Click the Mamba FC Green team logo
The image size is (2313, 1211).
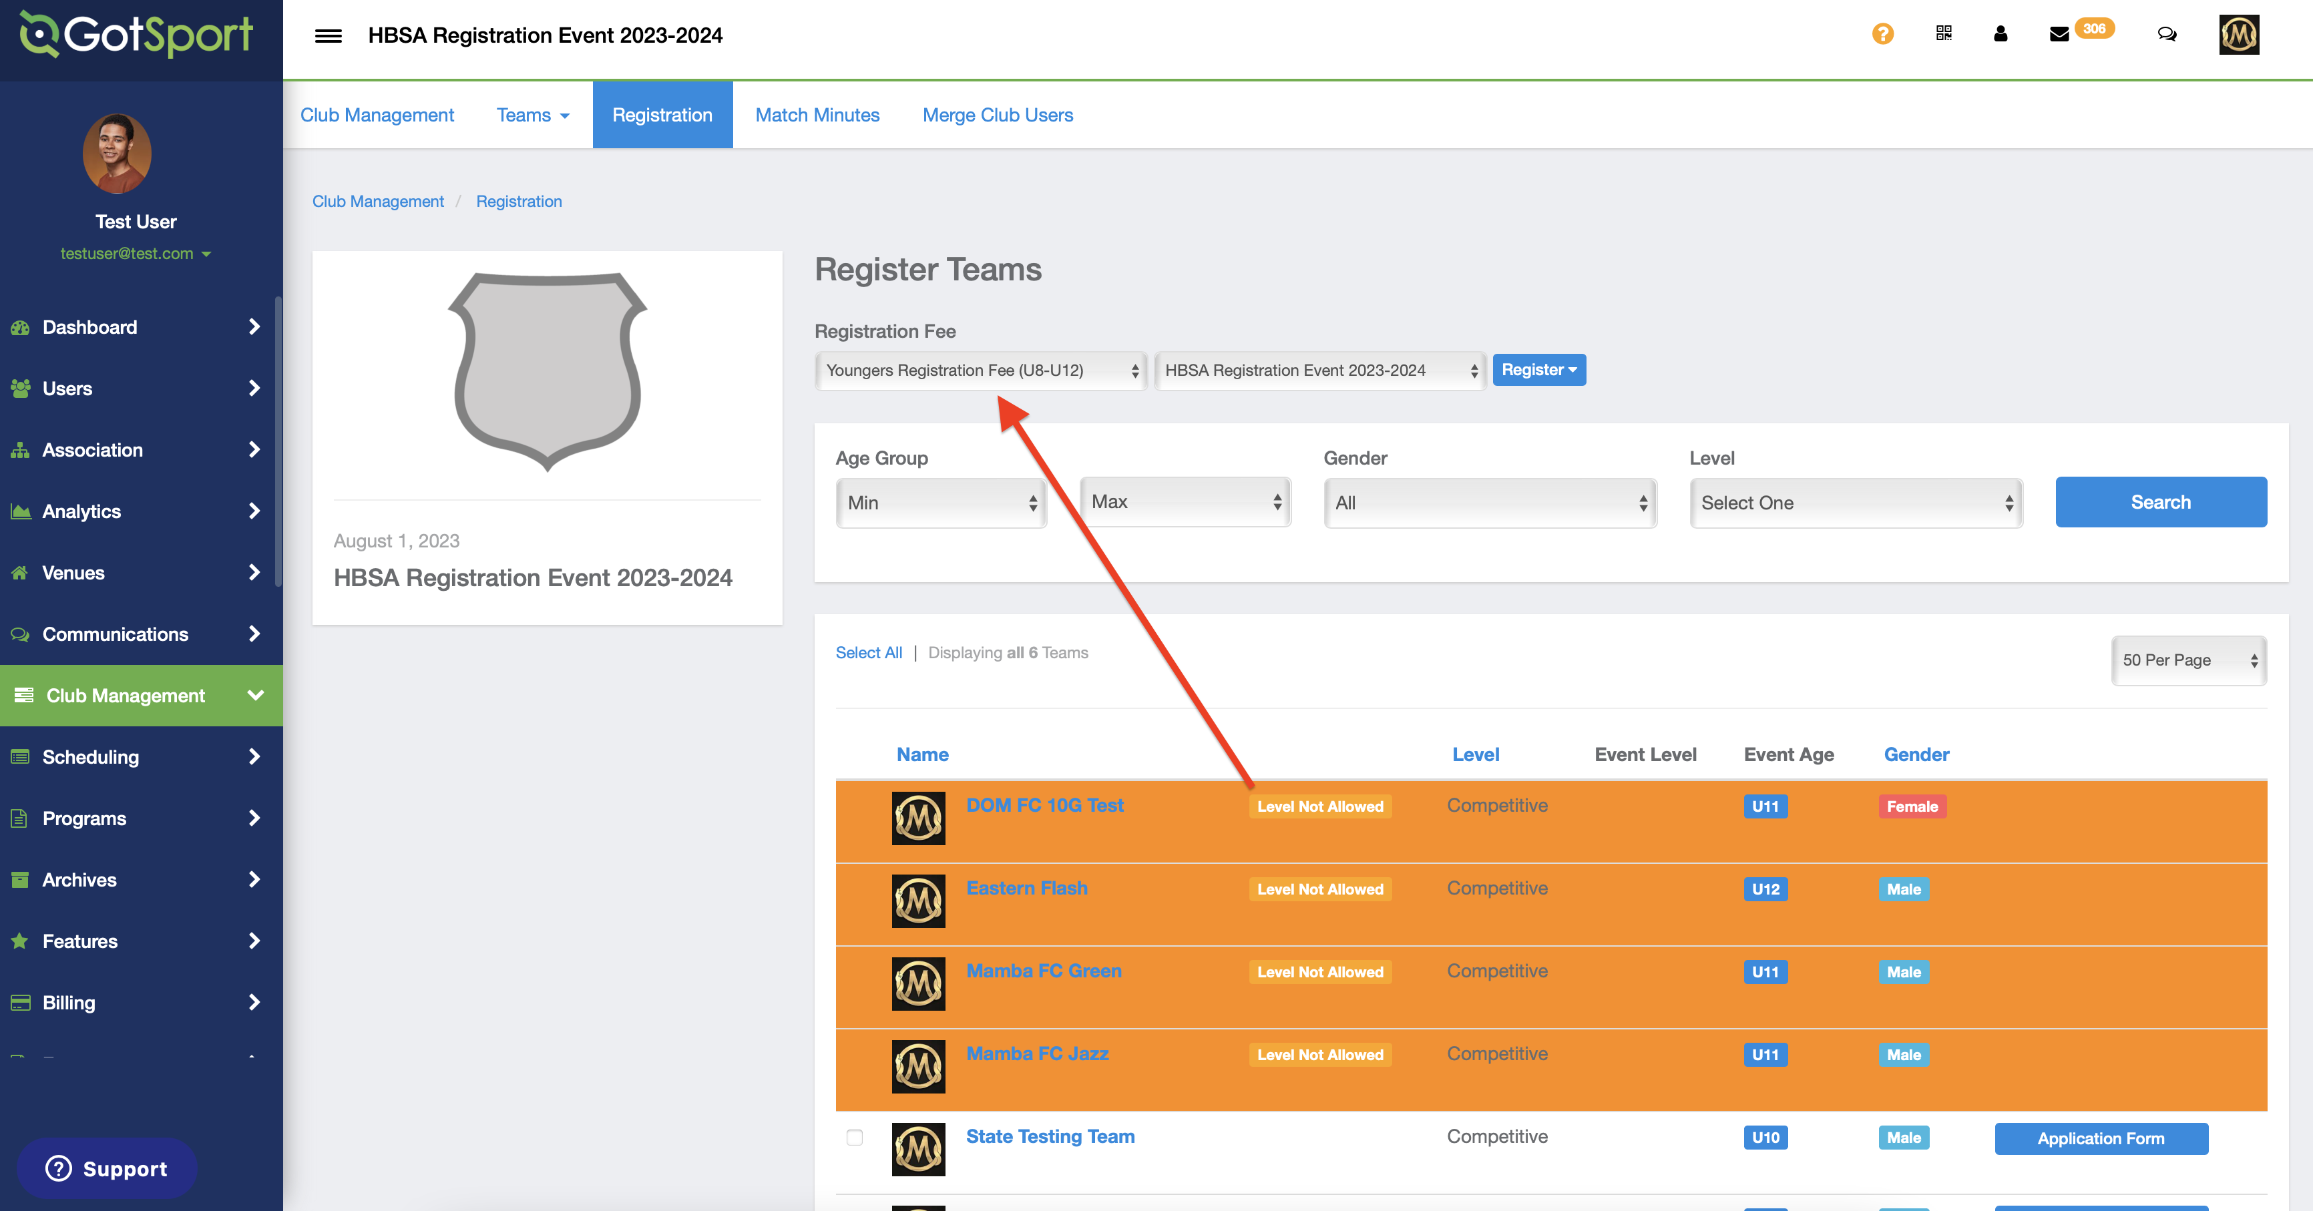[917, 983]
